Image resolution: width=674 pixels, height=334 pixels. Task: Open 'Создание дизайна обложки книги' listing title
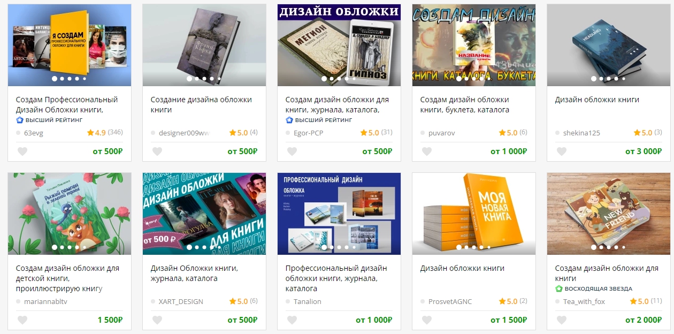[201, 104]
